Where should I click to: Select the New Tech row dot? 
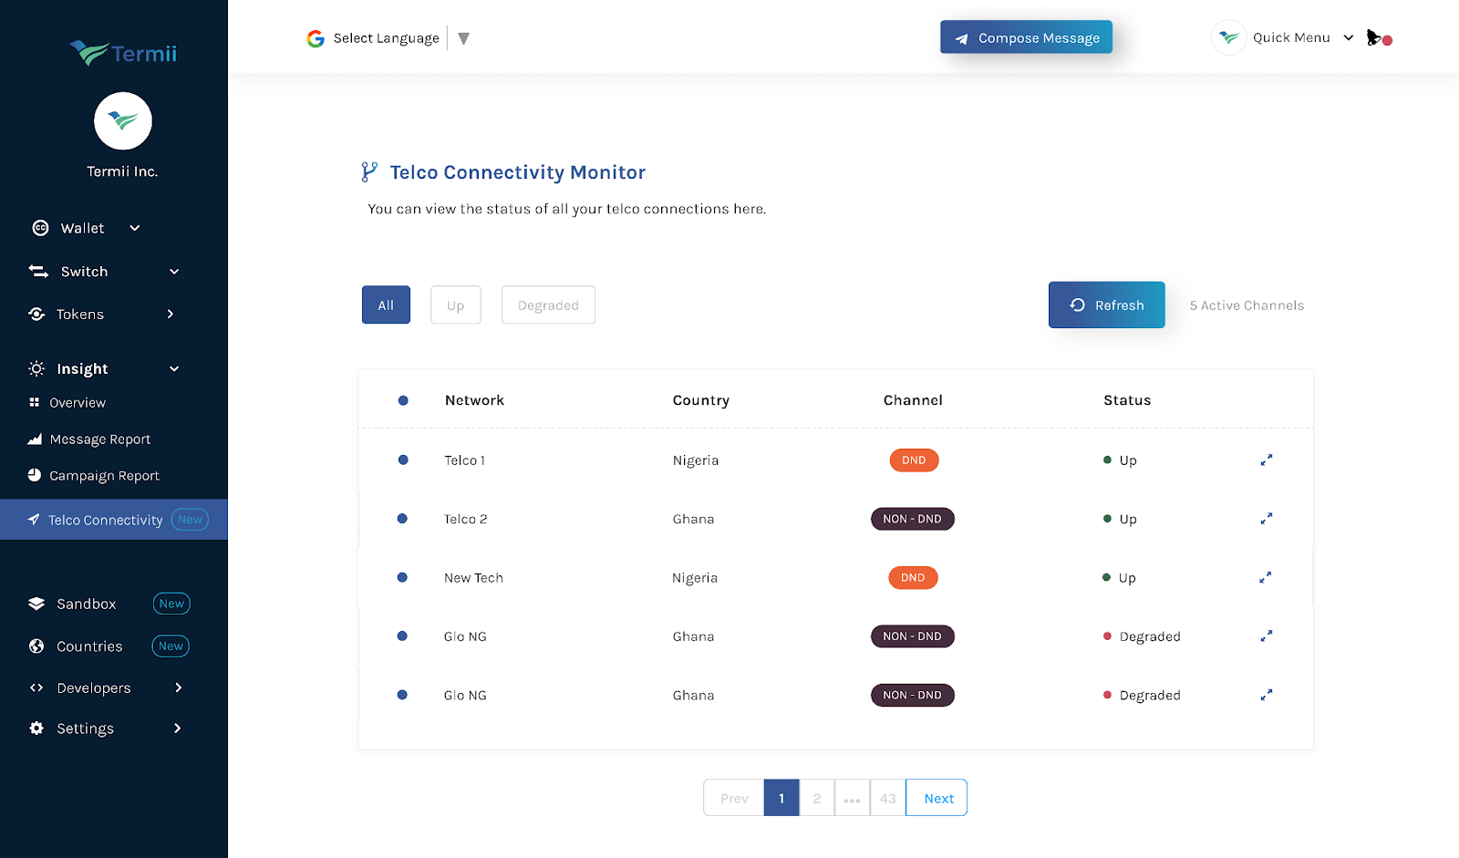(x=402, y=577)
